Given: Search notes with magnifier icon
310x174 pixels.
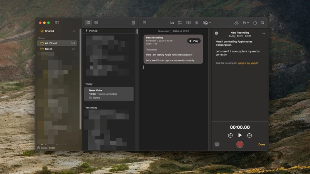Looking at the screenshot, I should point(263,23).
